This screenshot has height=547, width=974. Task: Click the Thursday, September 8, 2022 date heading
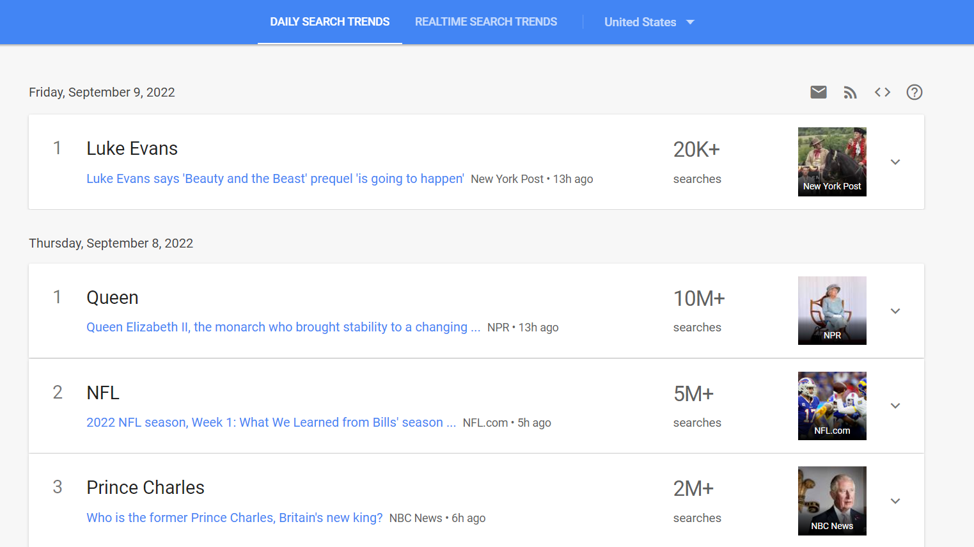tap(111, 243)
